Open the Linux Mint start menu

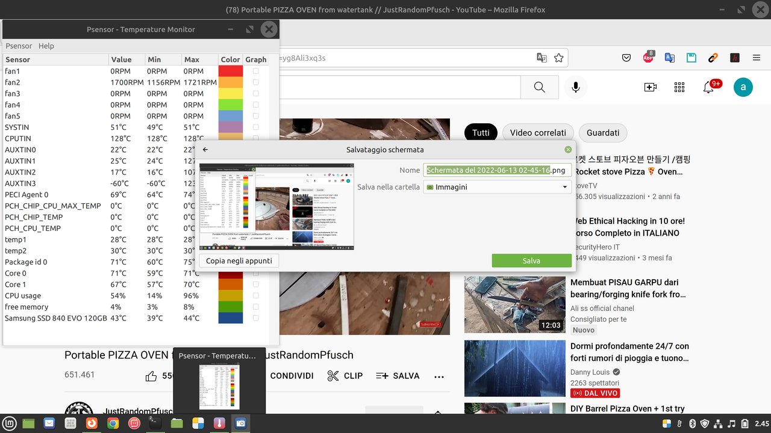9,423
